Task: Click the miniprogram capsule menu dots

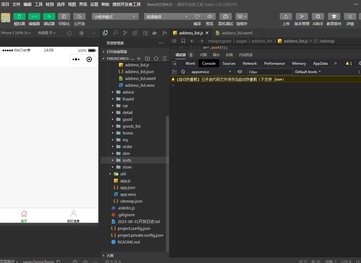Action: coord(76,59)
